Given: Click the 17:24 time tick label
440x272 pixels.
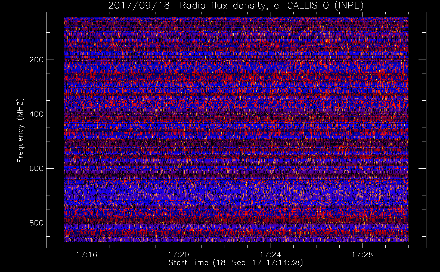Looking at the screenshot, I should pos(271,255).
